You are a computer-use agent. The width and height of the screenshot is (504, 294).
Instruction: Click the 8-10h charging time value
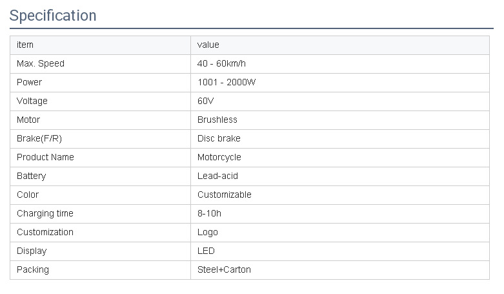[210, 213]
